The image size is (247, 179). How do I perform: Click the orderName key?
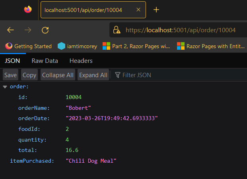pyautogui.click(x=34, y=108)
